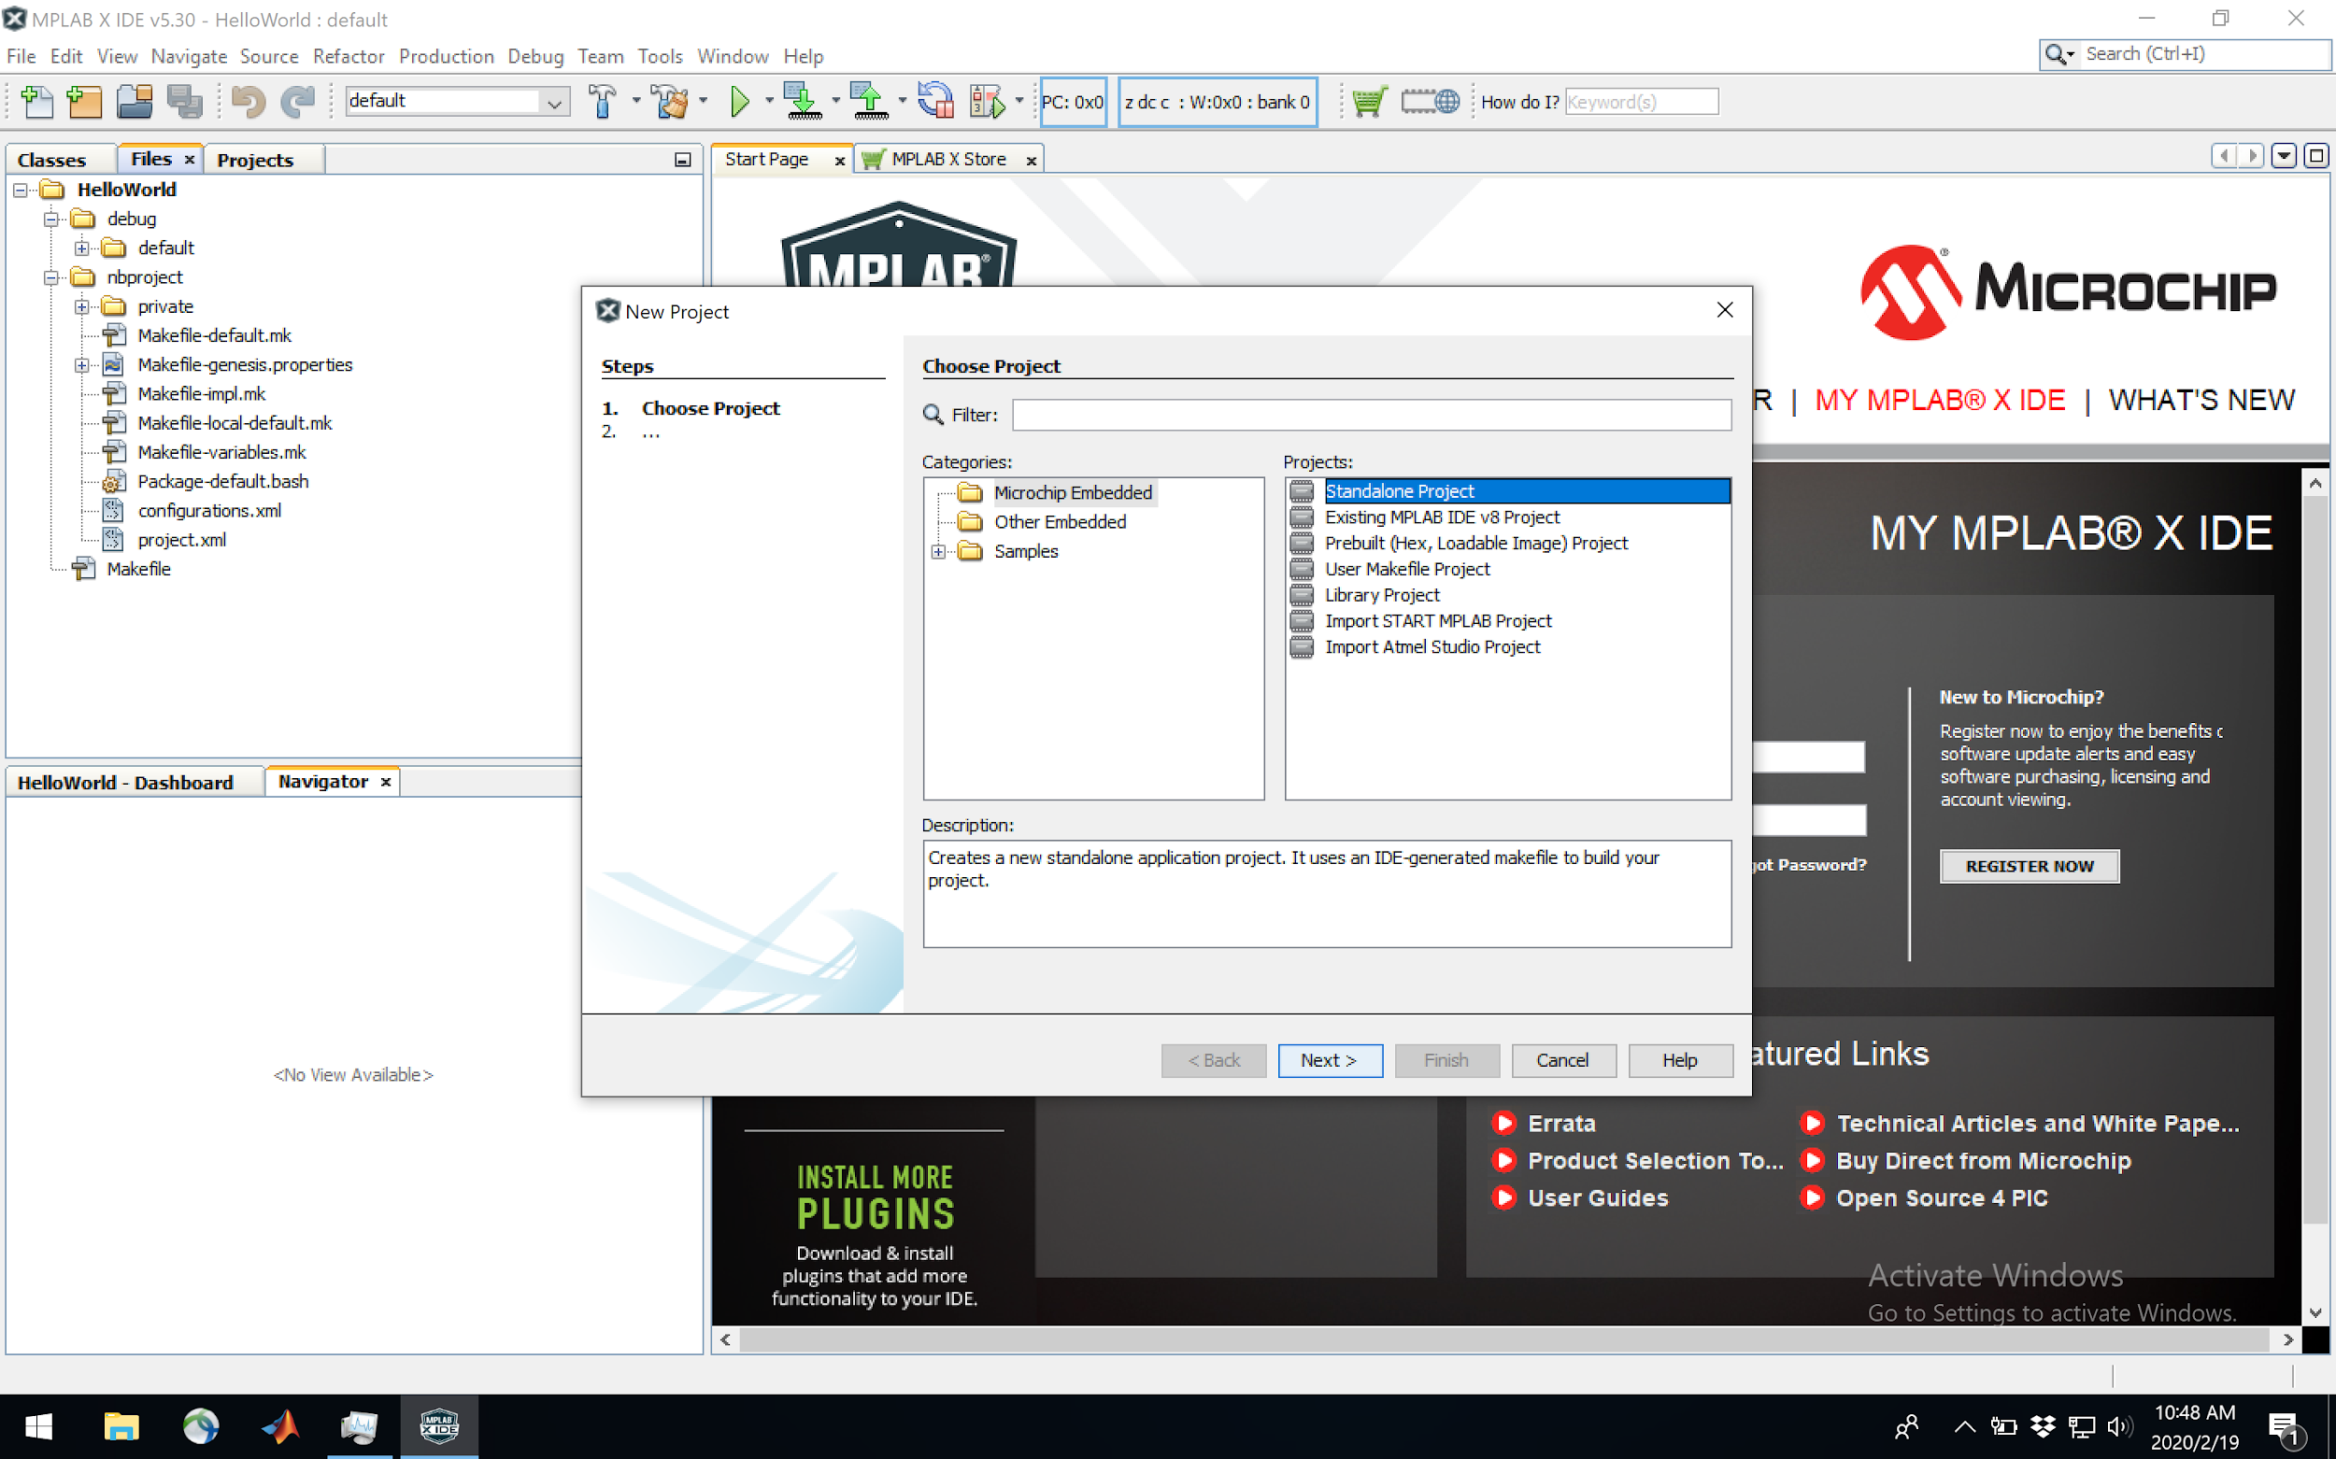
Task: Expand the private folder node
Action: [82, 307]
